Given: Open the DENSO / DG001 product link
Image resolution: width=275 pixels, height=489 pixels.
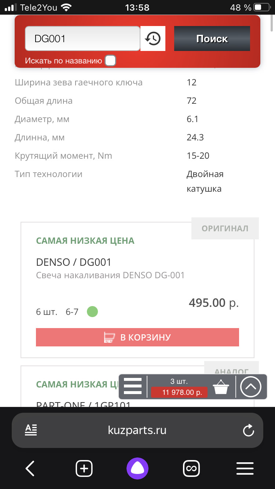Looking at the screenshot, I should click(73, 262).
